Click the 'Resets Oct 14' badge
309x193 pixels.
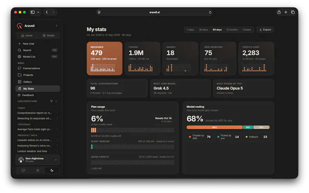pyautogui.click(x=163, y=120)
